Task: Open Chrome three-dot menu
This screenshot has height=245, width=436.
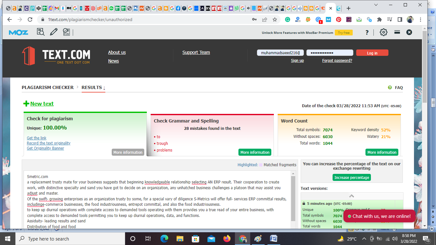Action: (x=421, y=19)
